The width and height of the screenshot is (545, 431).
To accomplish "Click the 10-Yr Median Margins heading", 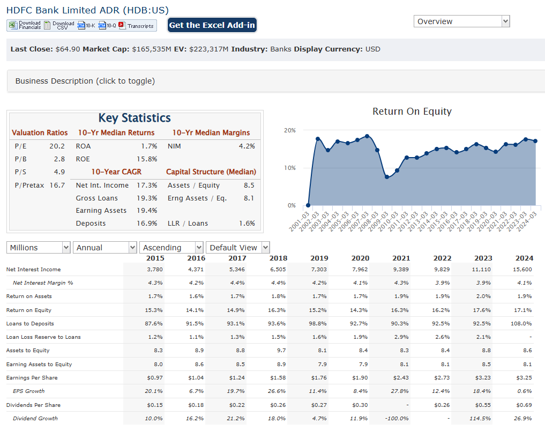I will click(x=211, y=133).
